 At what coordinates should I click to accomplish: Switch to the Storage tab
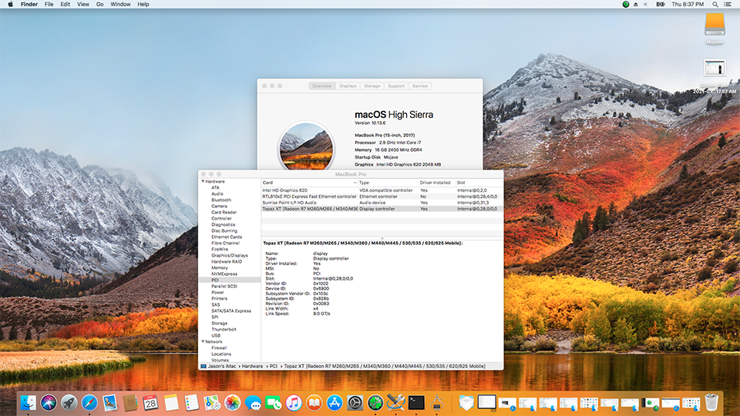pos(372,86)
